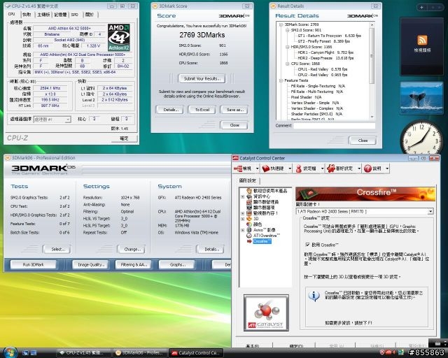The height and width of the screenshot is (358, 448).
Task: Open the 說明 toolbar dropdown arrow
Action: 387,169
